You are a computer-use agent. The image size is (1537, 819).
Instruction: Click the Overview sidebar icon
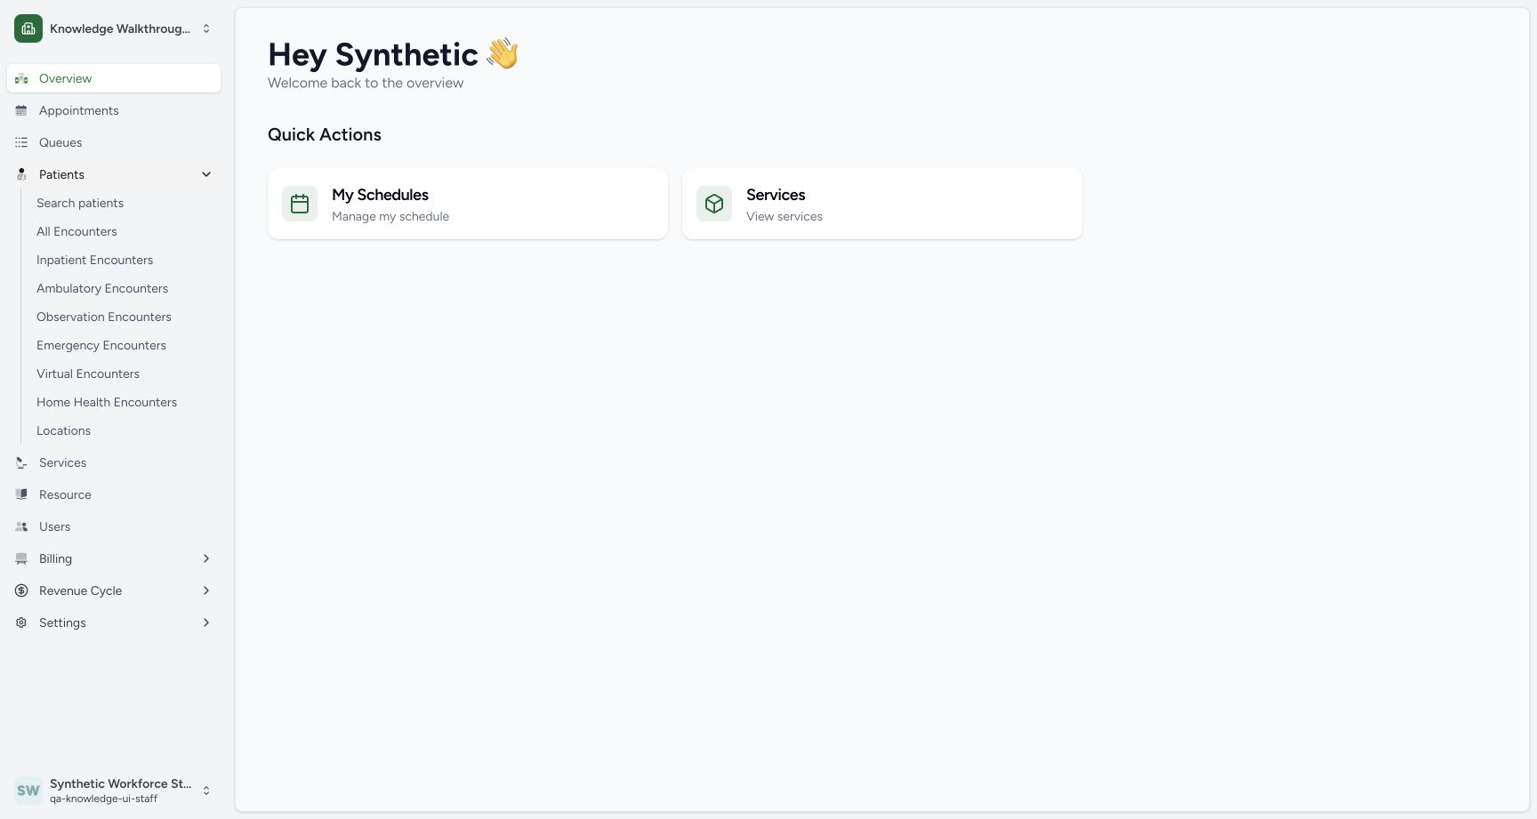pyautogui.click(x=21, y=78)
